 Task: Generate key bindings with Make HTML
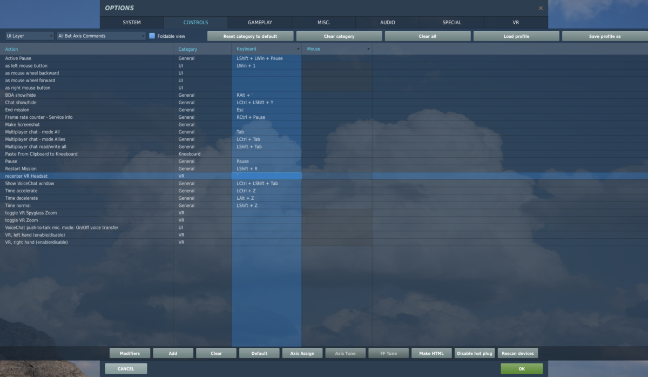point(431,353)
